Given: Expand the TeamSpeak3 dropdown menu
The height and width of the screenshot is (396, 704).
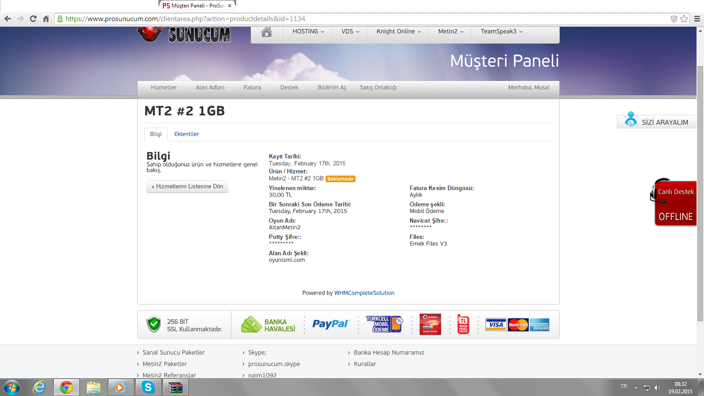Looking at the screenshot, I should (x=502, y=32).
